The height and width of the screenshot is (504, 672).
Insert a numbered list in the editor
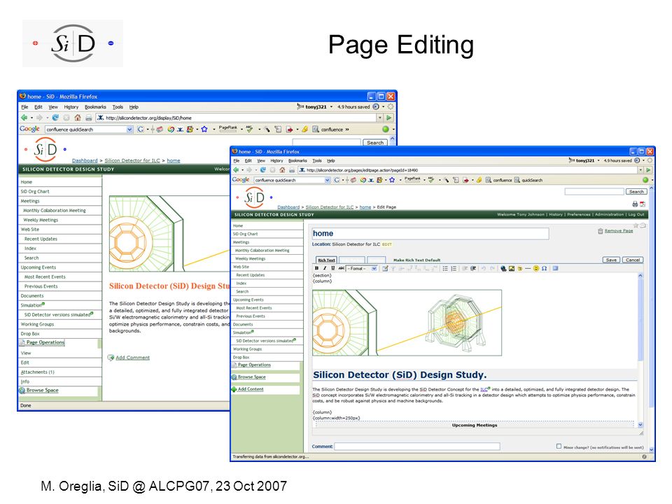pos(454,268)
